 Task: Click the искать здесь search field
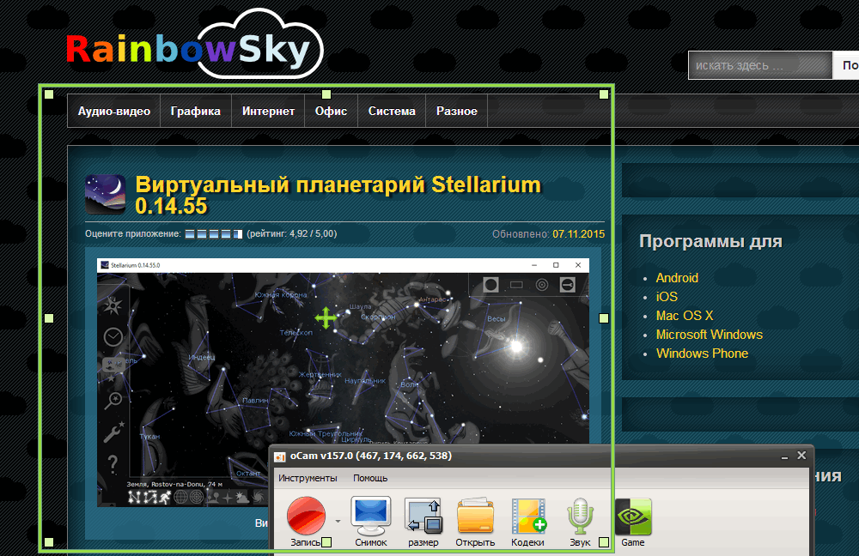760,66
